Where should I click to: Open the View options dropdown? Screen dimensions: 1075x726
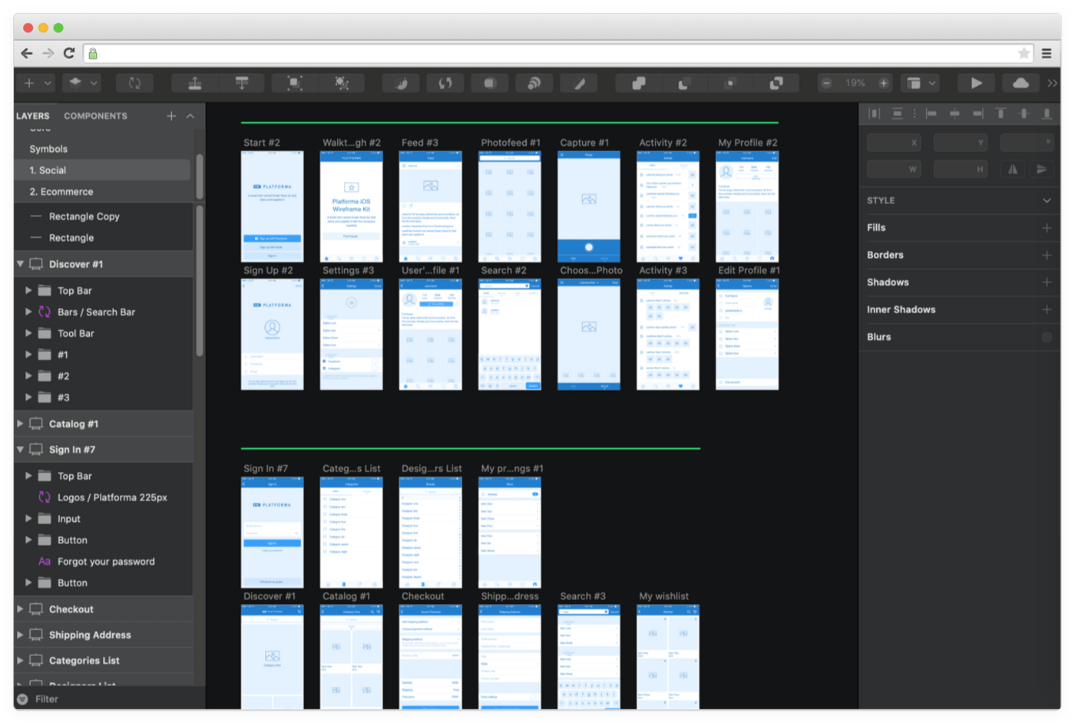(921, 83)
